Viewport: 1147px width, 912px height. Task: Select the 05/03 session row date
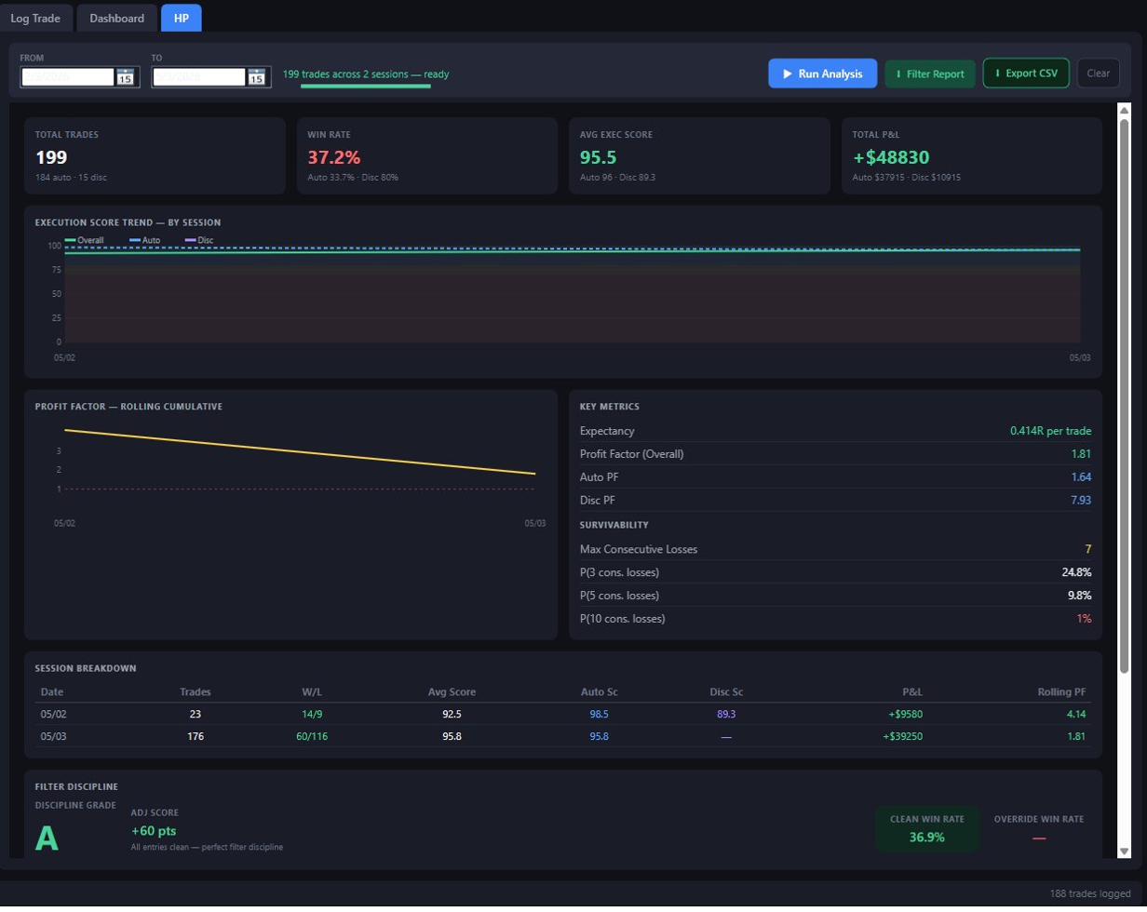52,736
